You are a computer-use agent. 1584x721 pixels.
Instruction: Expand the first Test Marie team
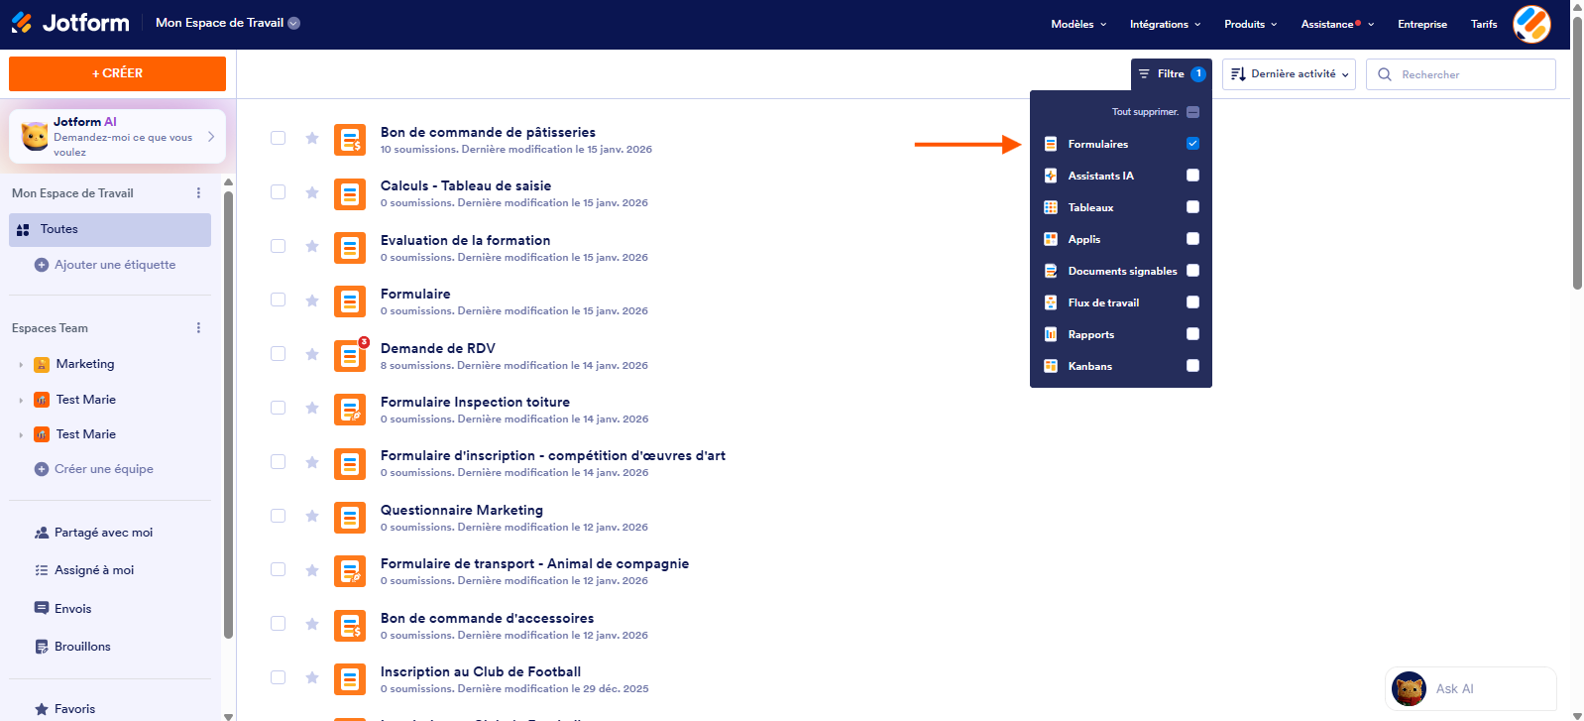click(21, 401)
